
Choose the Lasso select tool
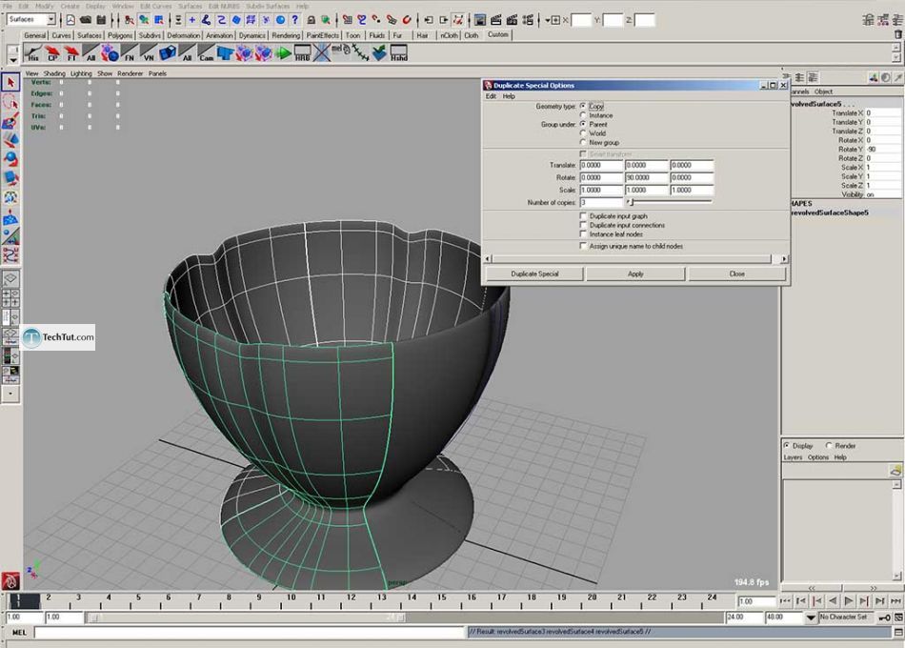(10, 103)
